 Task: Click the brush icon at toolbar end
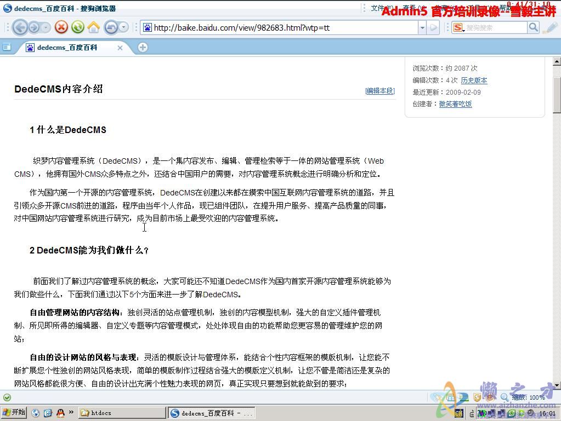pos(551,27)
